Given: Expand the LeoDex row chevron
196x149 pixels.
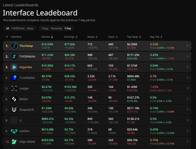Looking at the screenshot, I should 188,131.
